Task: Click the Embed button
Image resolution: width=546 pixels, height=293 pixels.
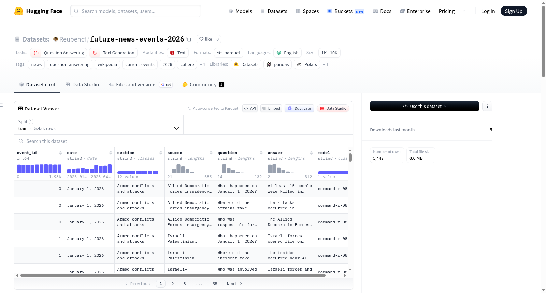Action: (271, 108)
